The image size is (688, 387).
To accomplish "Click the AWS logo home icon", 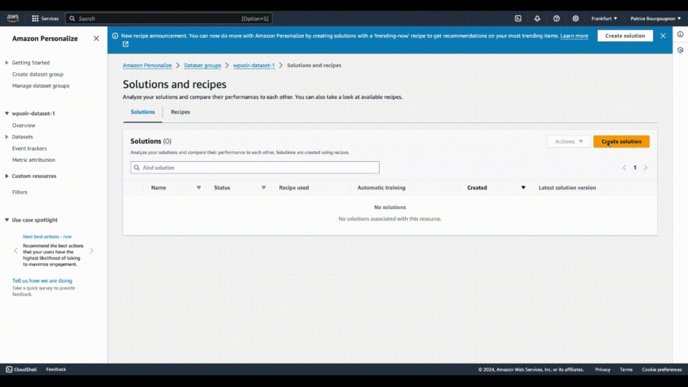I will [x=13, y=18].
